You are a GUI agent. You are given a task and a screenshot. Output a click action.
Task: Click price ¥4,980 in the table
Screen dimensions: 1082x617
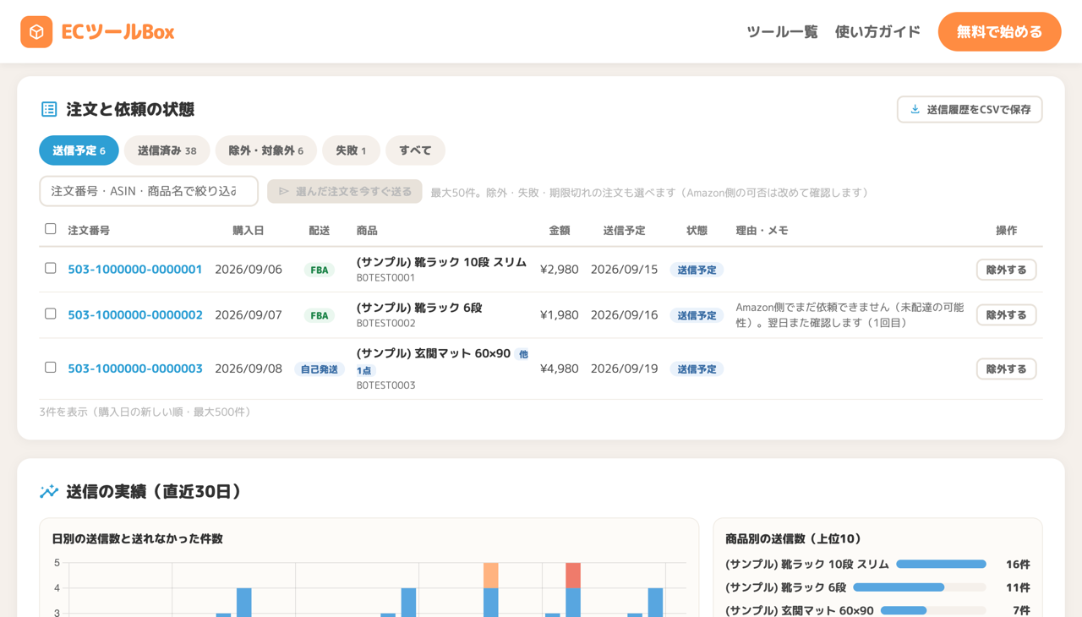pyautogui.click(x=560, y=369)
